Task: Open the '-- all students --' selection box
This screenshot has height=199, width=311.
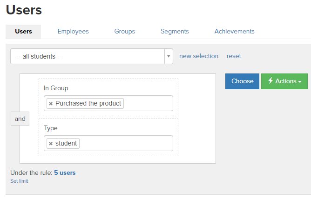Action: coord(92,56)
